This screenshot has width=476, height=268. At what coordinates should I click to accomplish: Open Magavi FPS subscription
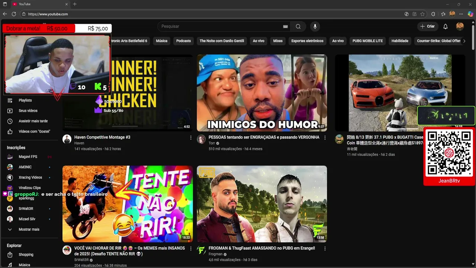[x=28, y=157]
